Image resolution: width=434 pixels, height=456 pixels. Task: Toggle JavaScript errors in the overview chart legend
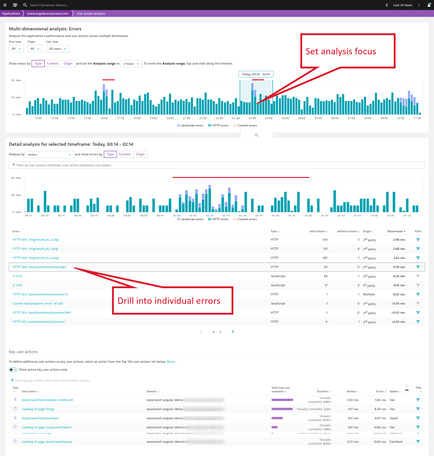(190, 125)
